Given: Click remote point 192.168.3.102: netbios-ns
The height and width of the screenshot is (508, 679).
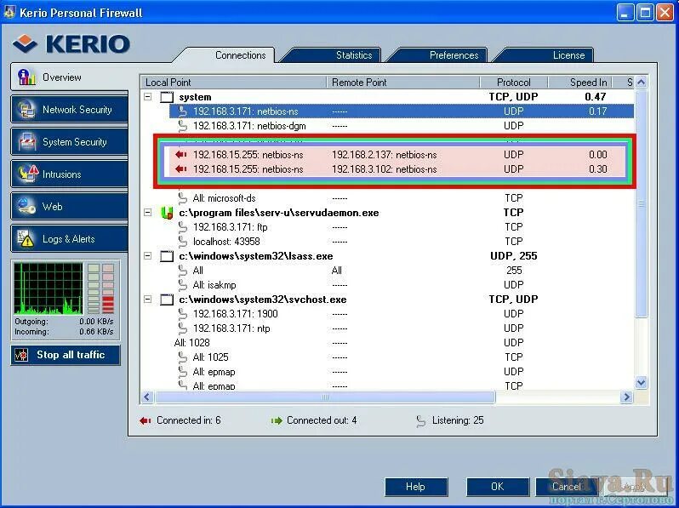Looking at the screenshot, I should [x=385, y=168].
